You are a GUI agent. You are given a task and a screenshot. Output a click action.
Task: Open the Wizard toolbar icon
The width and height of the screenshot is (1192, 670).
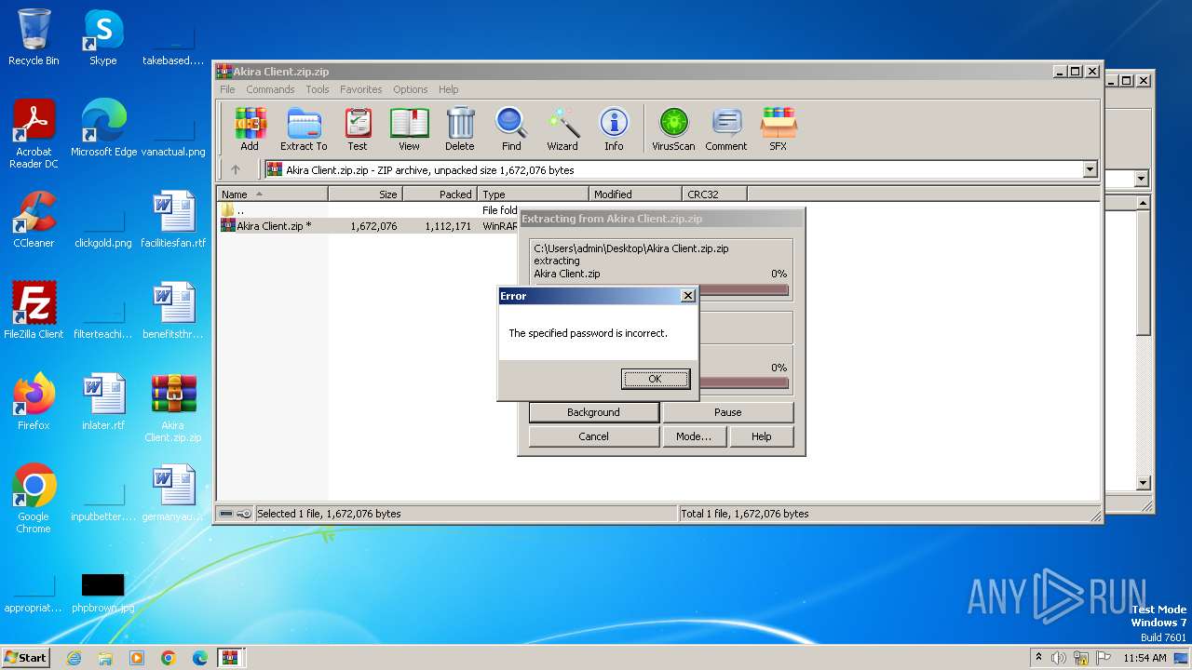pos(562,129)
